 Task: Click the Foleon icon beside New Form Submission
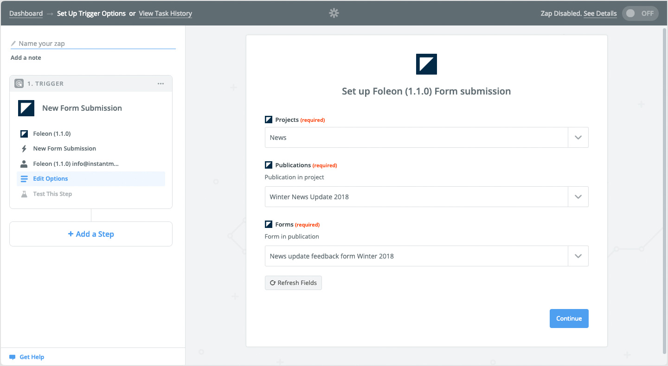pos(26,108)
